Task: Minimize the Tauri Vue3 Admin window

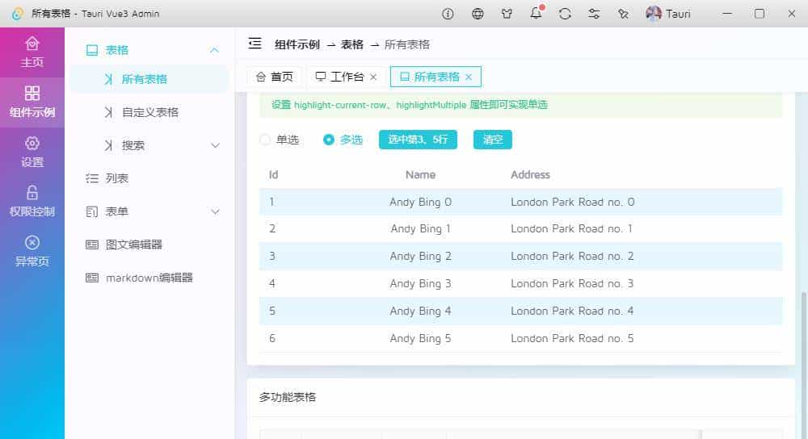Action: point(727,14)
